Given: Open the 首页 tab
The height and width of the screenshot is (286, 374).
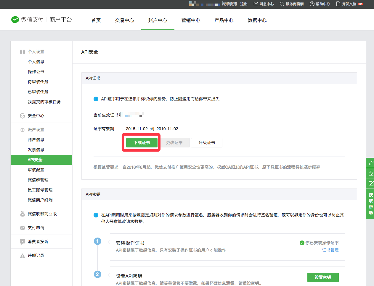Looking at the screenshot, I should pos(96,20).
